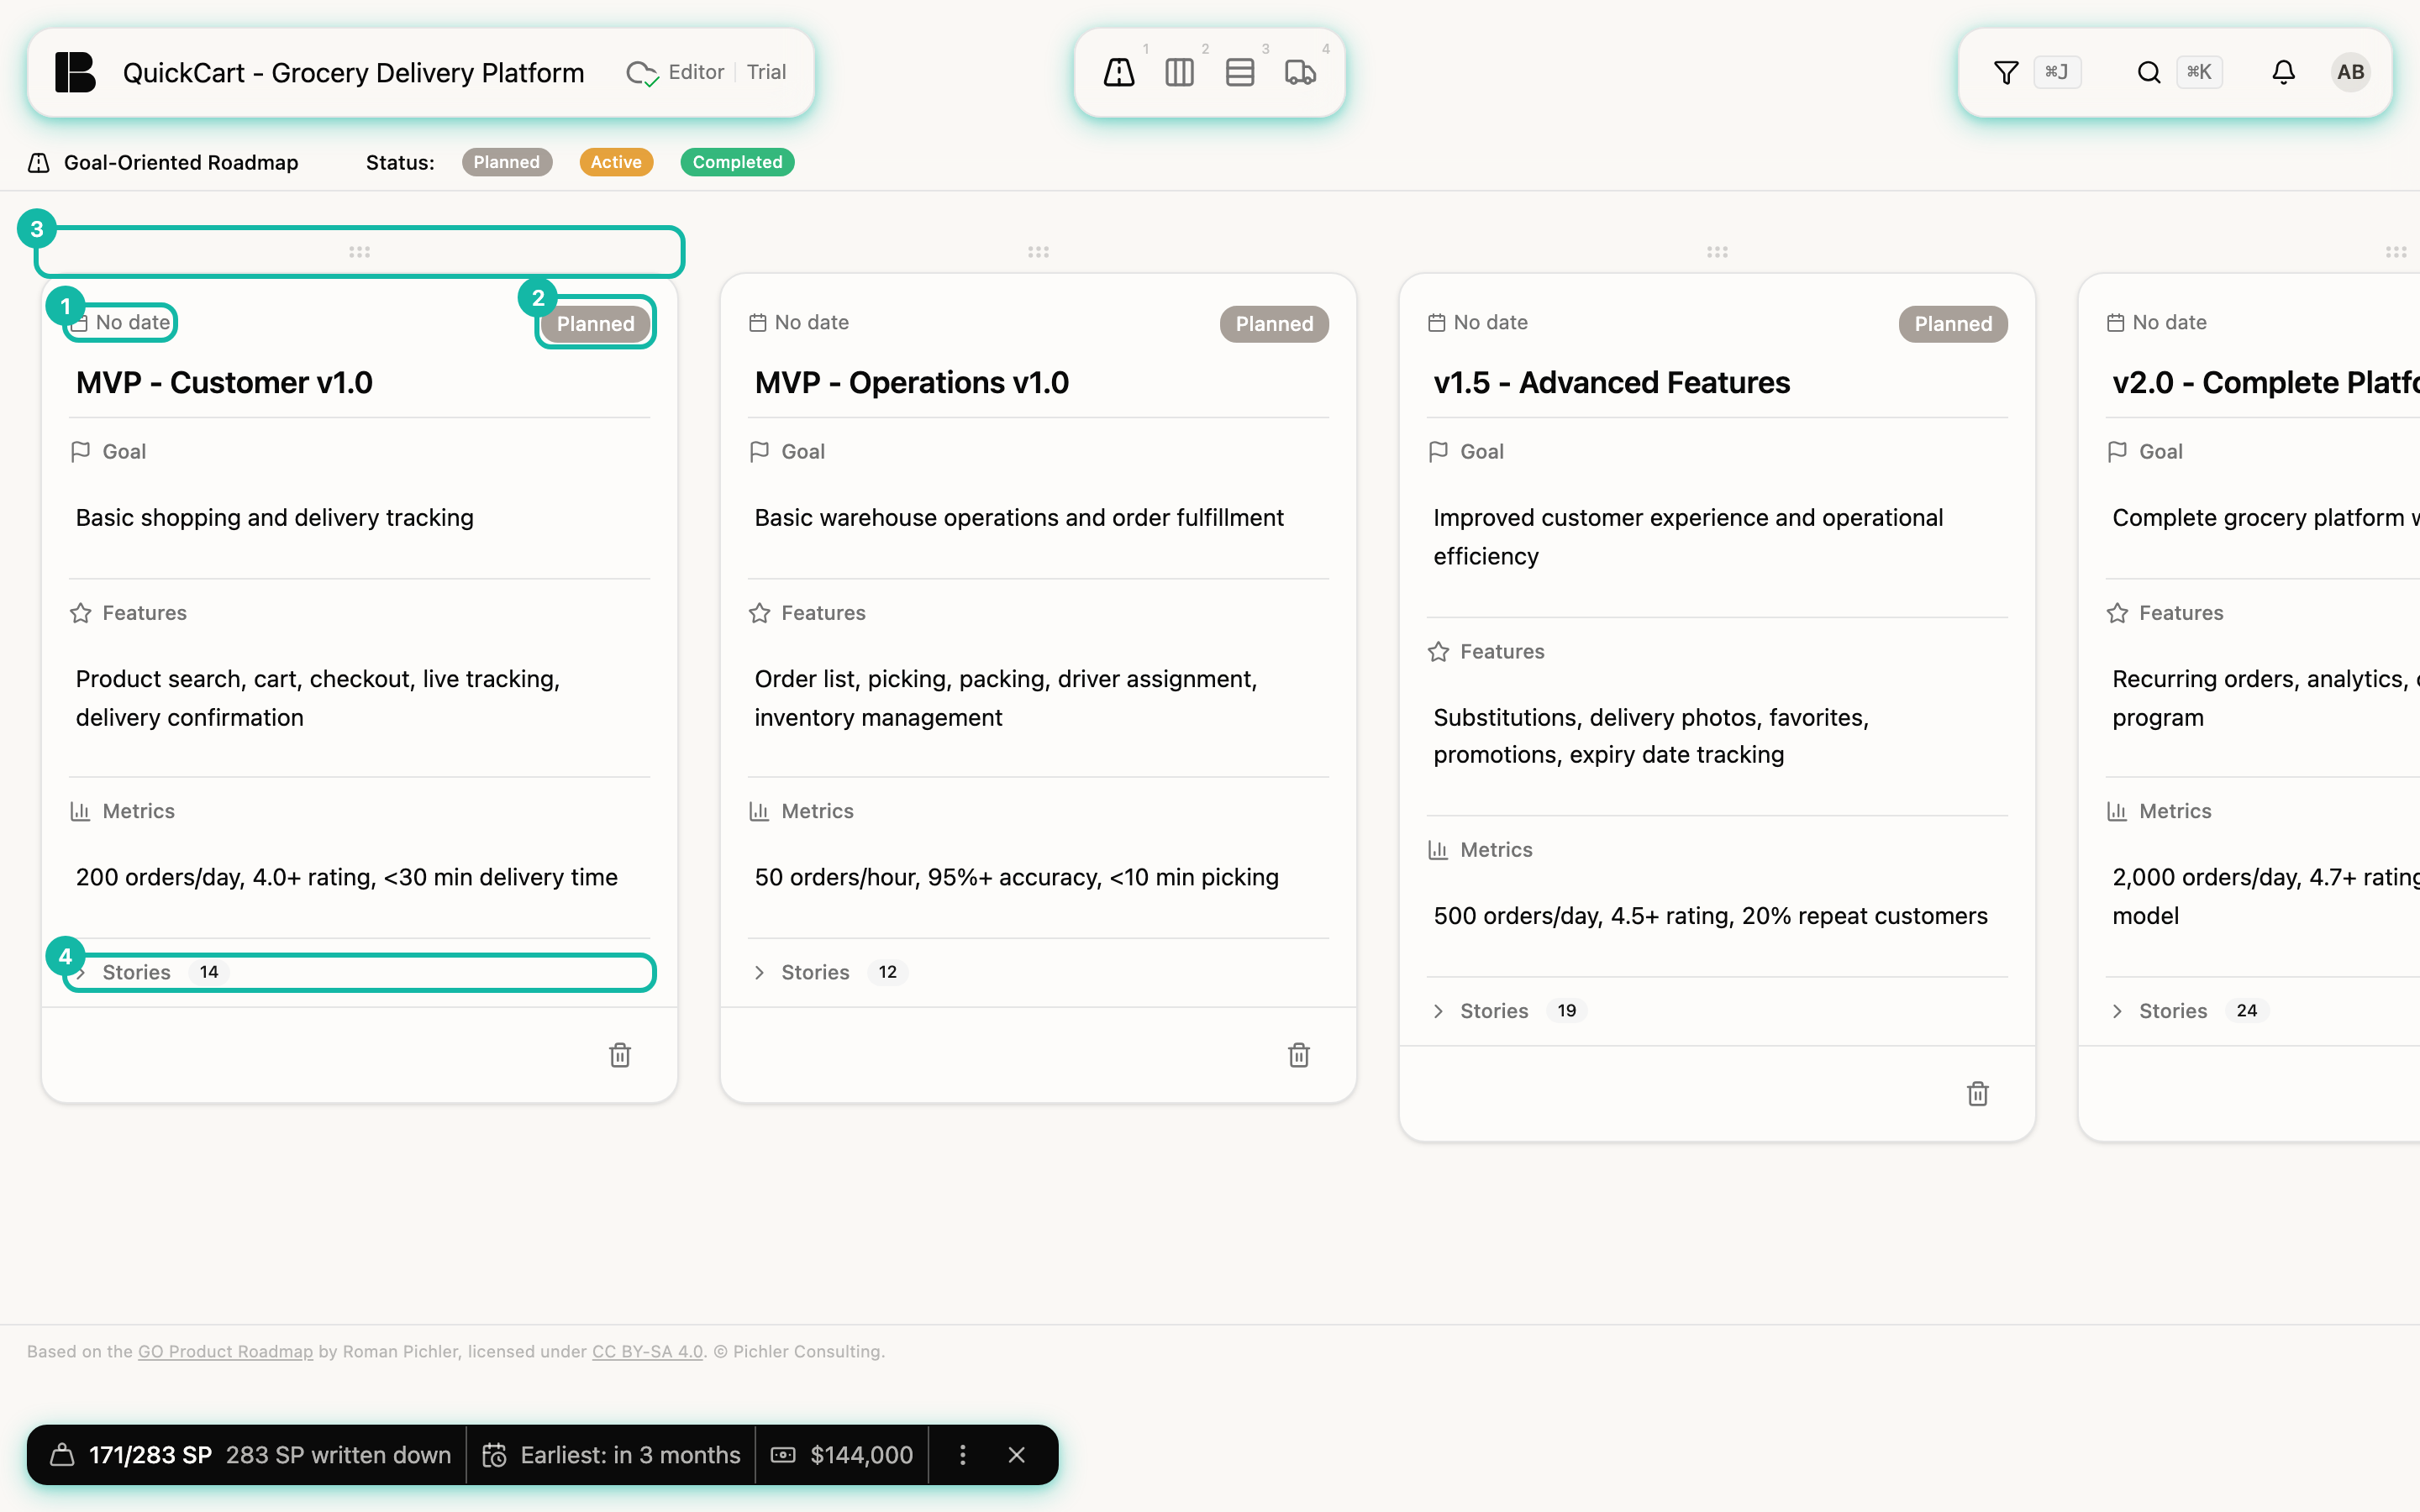Change Planned status on v1.5 Advanced Features

(x=1953, y=324)
